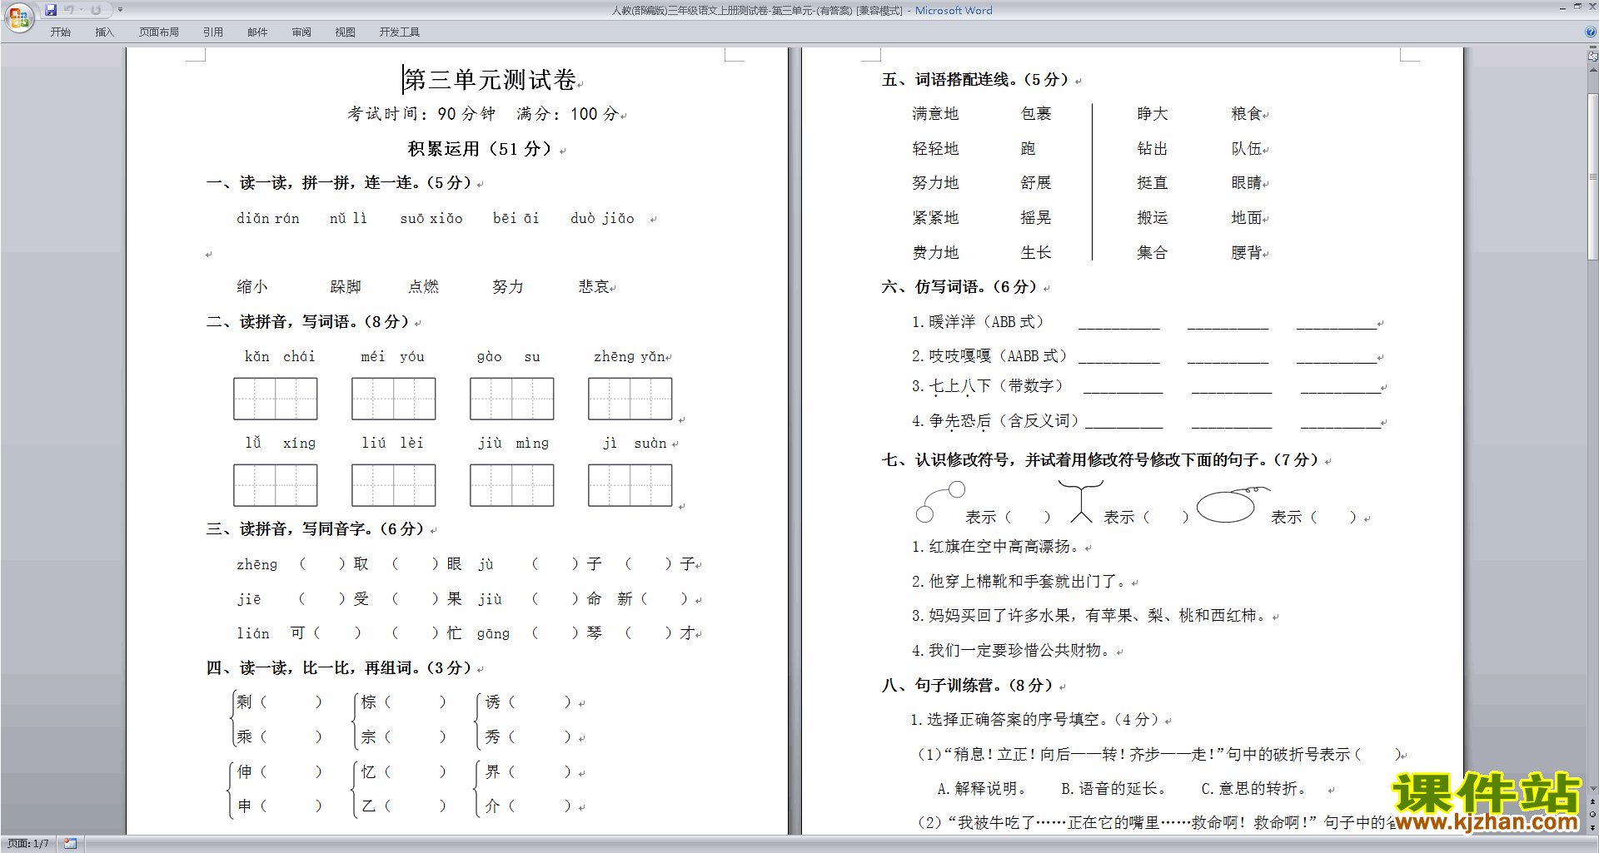The height and width of the screenshot is (853, 1599).
Task: Click the phrase 满意地
Action: (935, 113)
